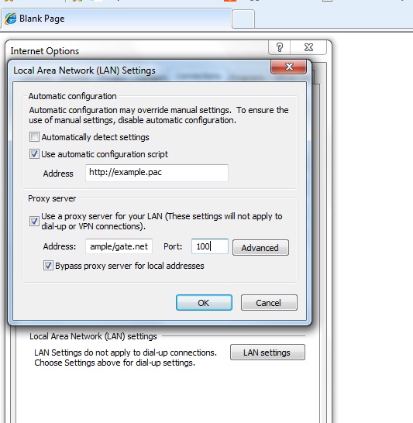Click the 'Proxy server' group label
Image resolution: width=413 pixels, height=423 pixels.
tap(52, 198)
